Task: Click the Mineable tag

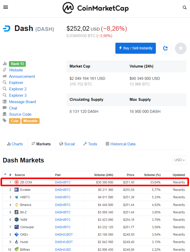Action: click(x=30, y=121)
